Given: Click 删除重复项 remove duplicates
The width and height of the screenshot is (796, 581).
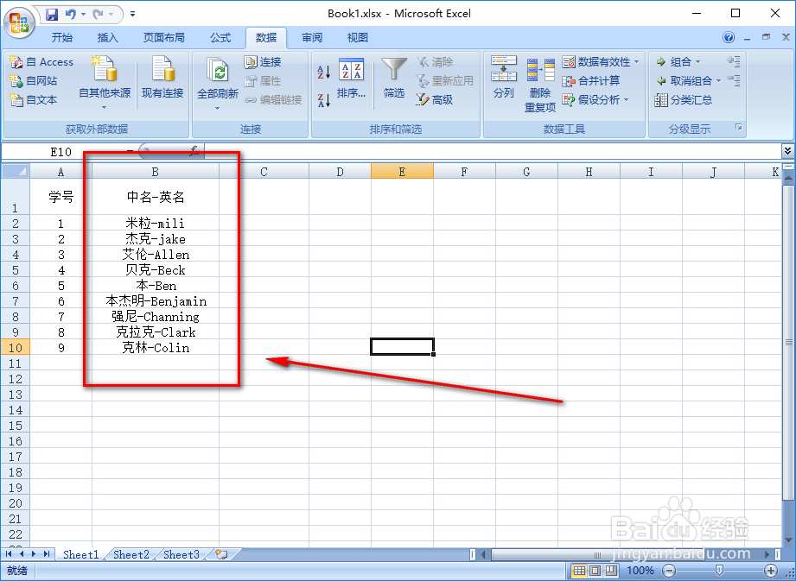Looking at the screenshot, I should [540, 85].
